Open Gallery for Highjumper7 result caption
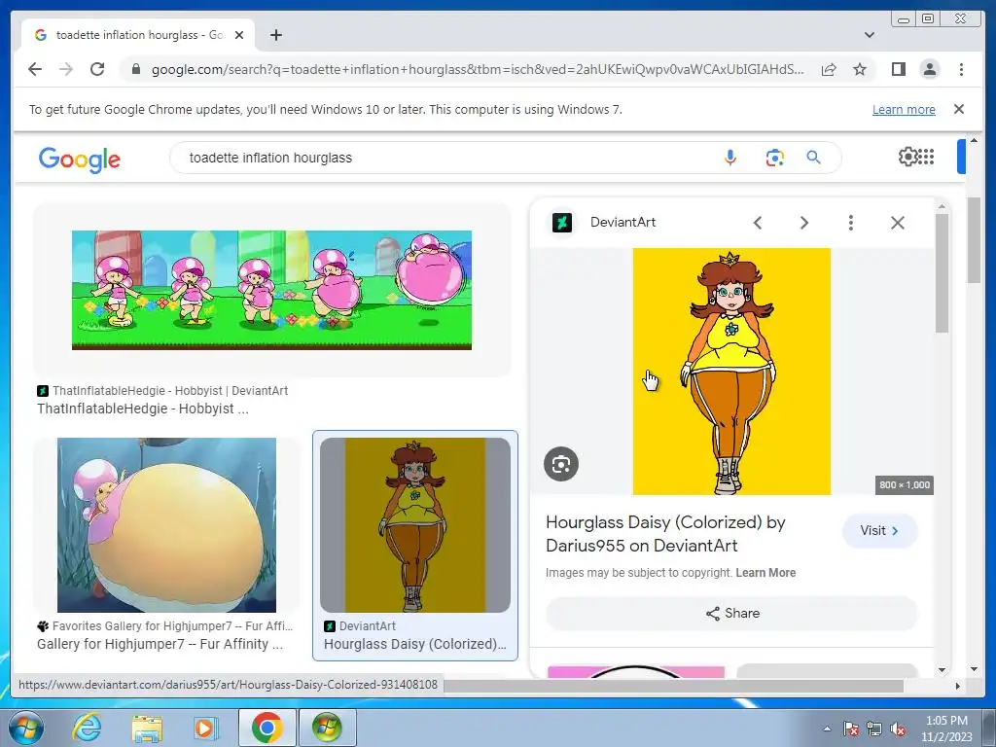Screen dimensions: 996x747 pyautogui.click(x=160, y=644)
